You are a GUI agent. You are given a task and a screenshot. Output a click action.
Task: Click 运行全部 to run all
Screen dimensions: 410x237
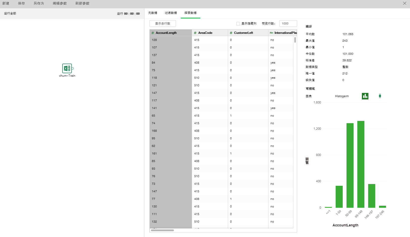tap(10, 13)
